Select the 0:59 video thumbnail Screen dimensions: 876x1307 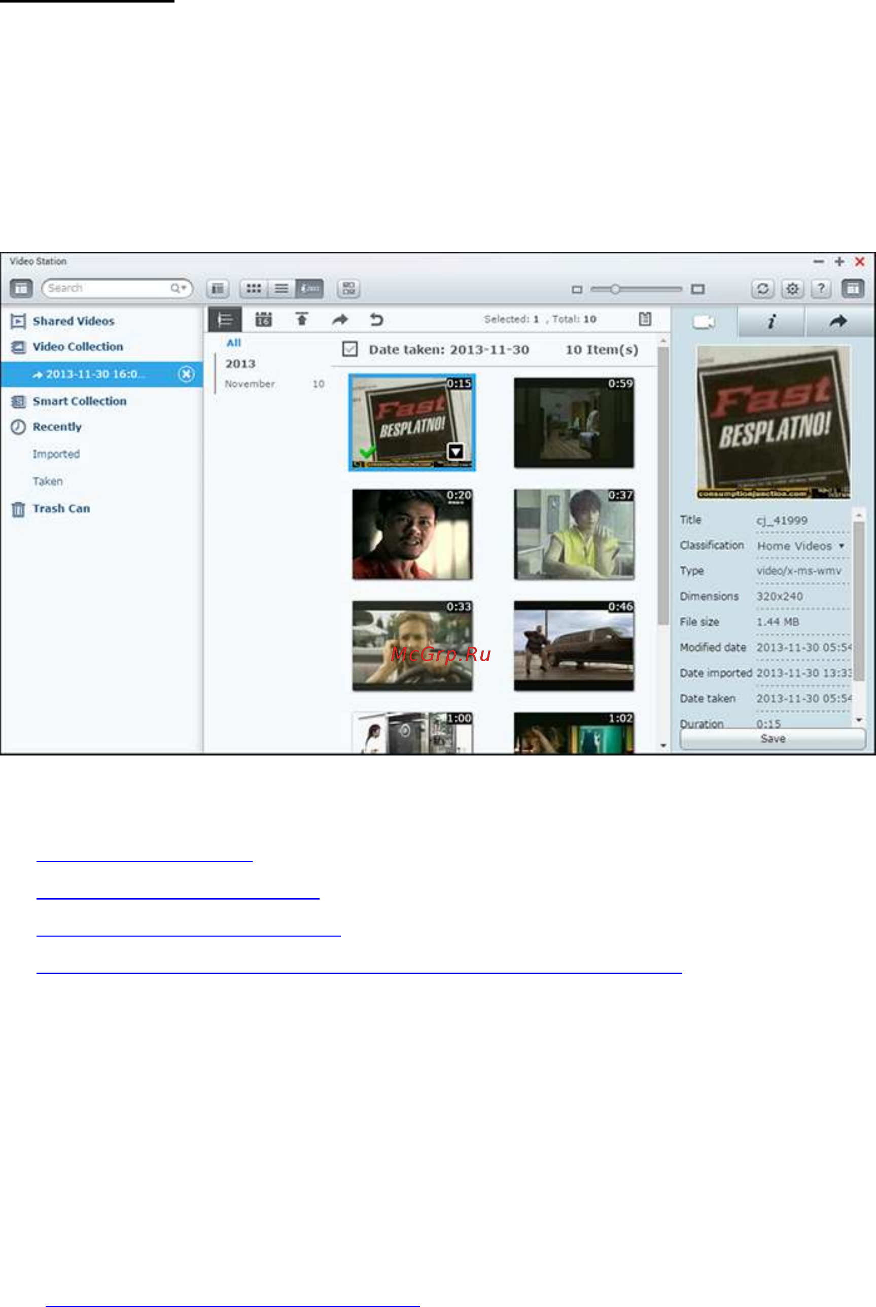[574, 423]
